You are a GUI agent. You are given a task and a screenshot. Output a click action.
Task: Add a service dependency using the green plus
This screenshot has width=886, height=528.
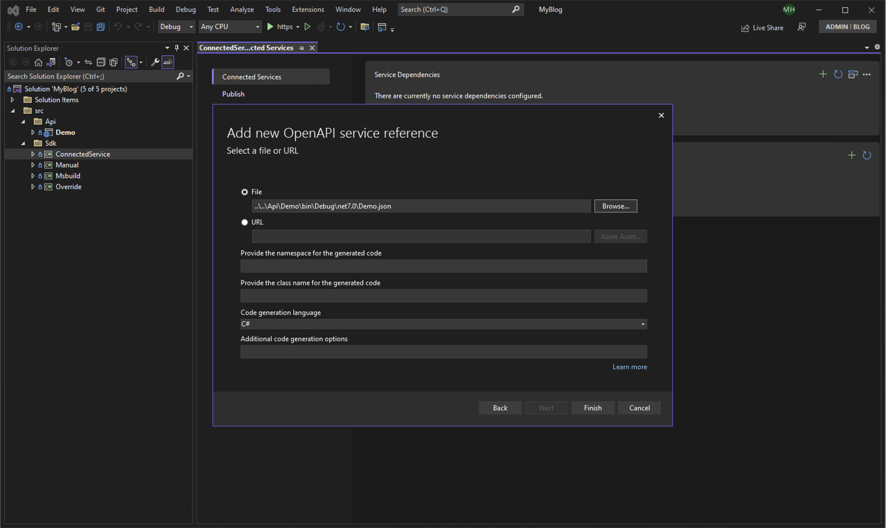pyautogui.click(x=823, y=74)
